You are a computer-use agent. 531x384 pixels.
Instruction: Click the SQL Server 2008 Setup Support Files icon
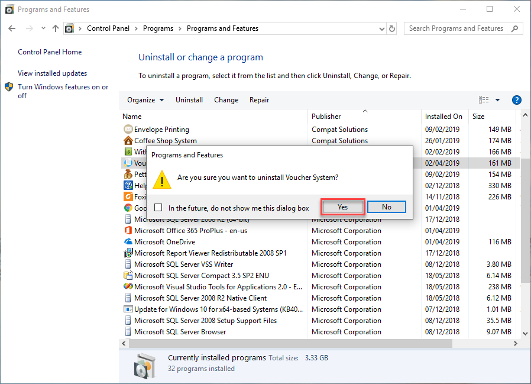click(128, 320)
